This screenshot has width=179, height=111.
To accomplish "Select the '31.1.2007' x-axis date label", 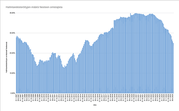I will (x=16, y=98).
